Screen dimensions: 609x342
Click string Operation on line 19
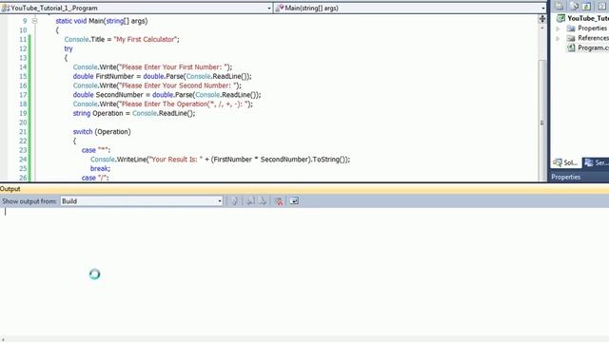point(98,114)
